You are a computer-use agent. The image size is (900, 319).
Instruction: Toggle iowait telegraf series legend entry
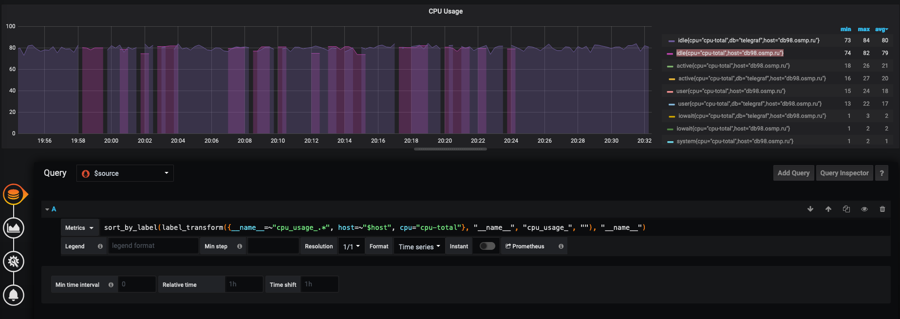tap(752, 116)
